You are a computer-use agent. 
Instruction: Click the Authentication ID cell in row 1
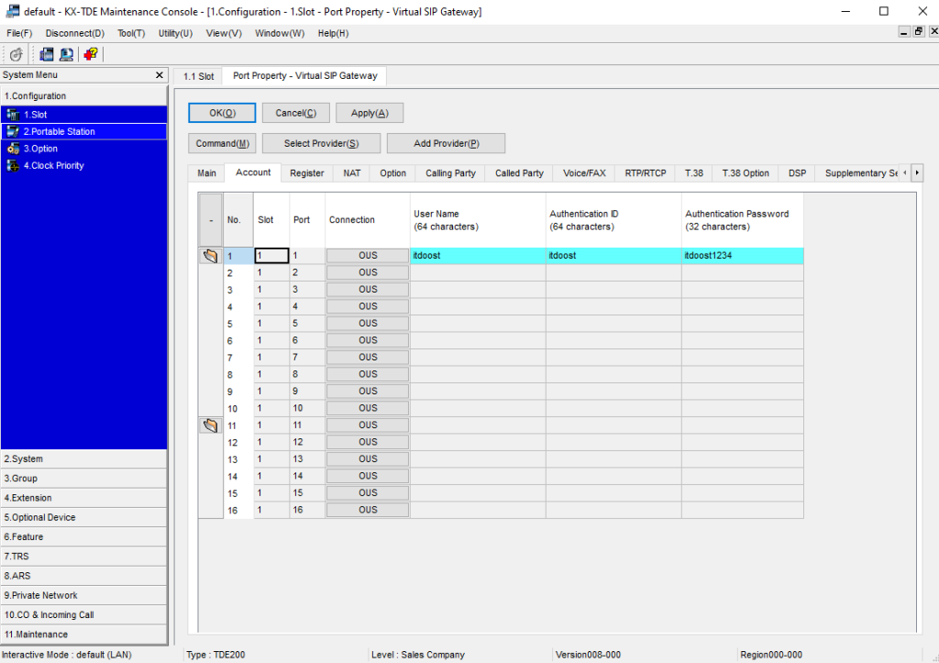[613, 256]
